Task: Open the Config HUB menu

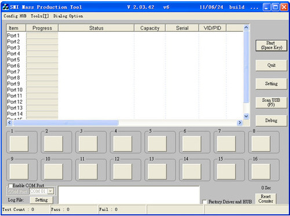Action: coord(15,16)
